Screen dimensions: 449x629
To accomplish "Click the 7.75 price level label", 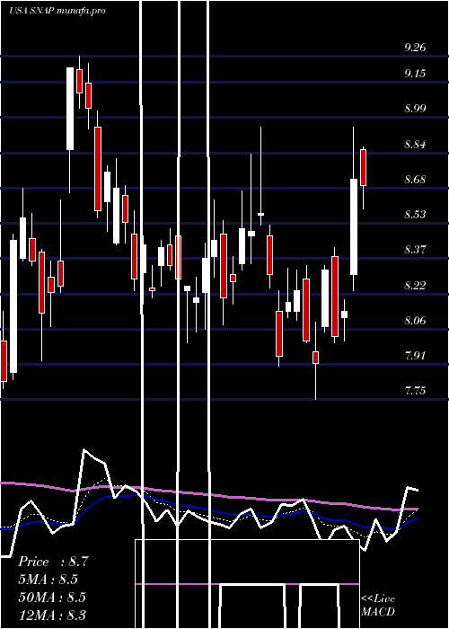I will (415, 391).
